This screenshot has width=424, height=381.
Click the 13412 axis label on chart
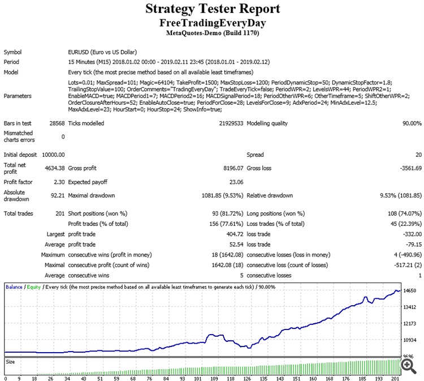410,307
